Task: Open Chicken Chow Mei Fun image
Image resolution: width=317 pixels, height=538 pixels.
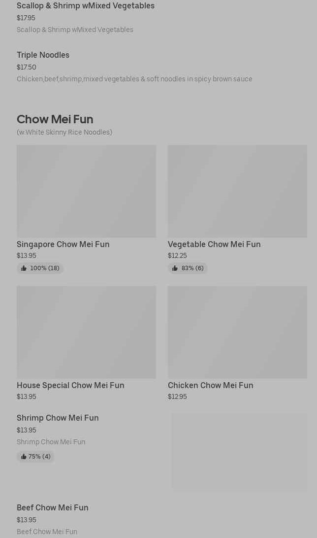Action: (237, 332)
